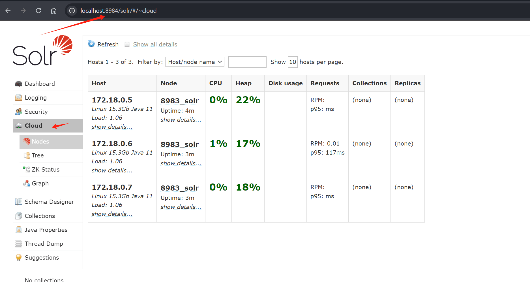Expand show details under host 172.18.0.7
The image size is (530, 282).
pyautogui.click(x=112, y=214)
